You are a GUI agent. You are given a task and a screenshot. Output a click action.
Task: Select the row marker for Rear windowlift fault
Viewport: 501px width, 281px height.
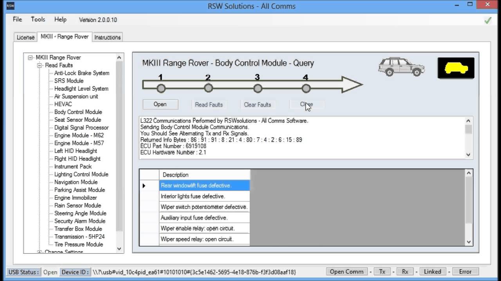click(149, 186)
